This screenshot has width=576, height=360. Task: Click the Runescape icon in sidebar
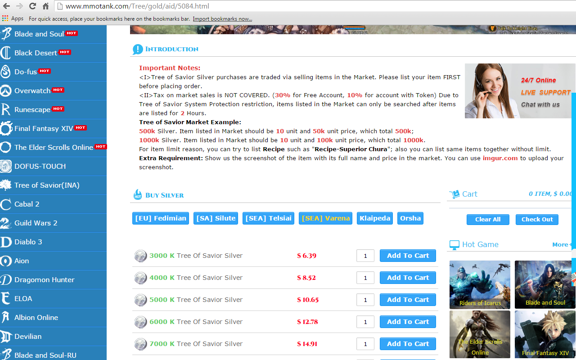(x=6, y=110)
